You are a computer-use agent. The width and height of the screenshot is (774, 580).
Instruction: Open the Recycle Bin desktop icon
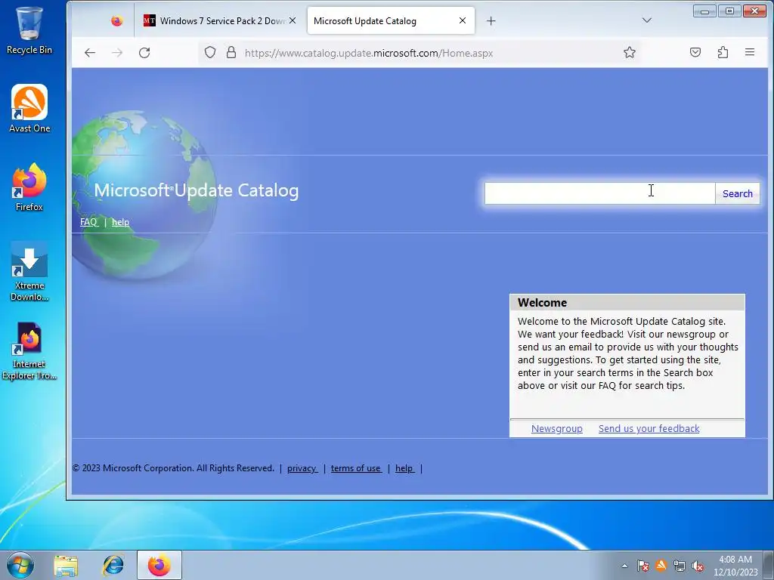tap(29, 29)
